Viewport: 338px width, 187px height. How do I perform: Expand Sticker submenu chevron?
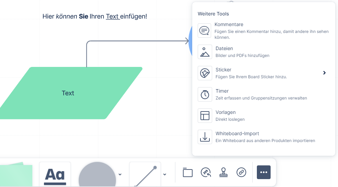point(325,73)
